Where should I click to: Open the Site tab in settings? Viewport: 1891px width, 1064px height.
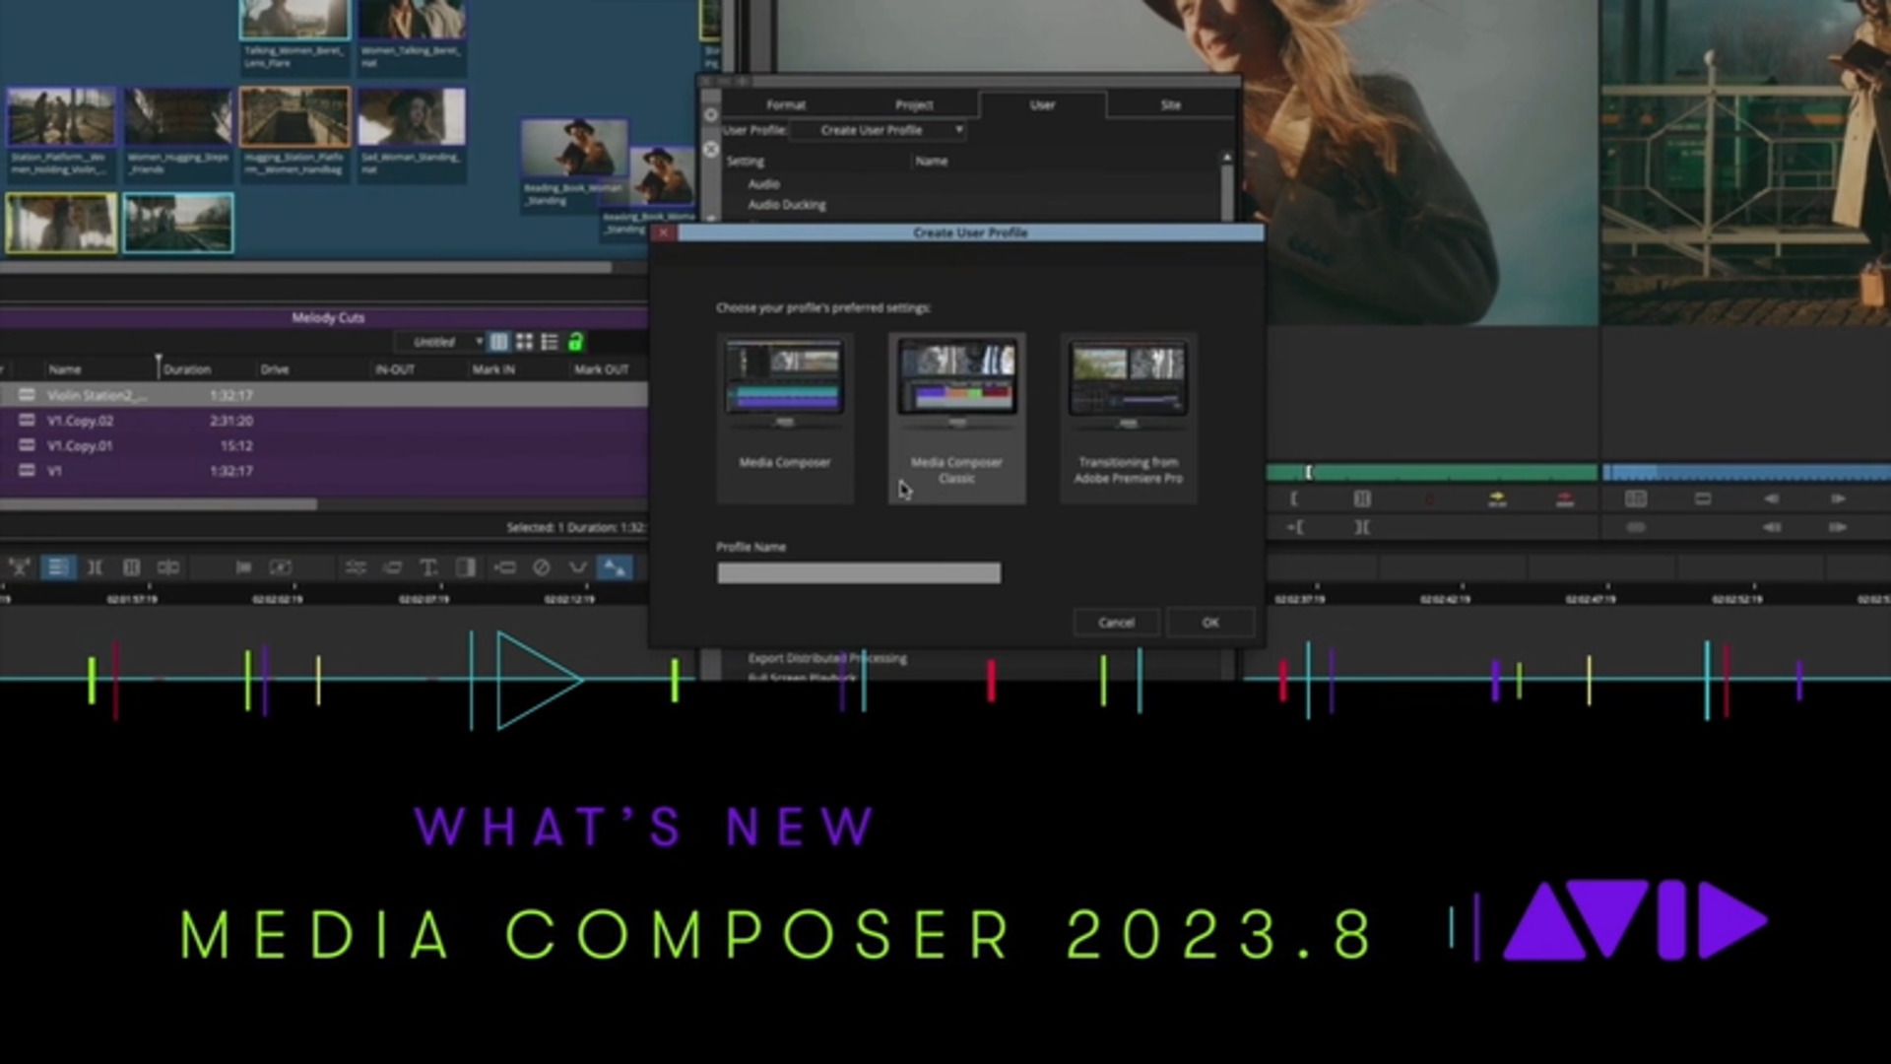coord(1169,103)
